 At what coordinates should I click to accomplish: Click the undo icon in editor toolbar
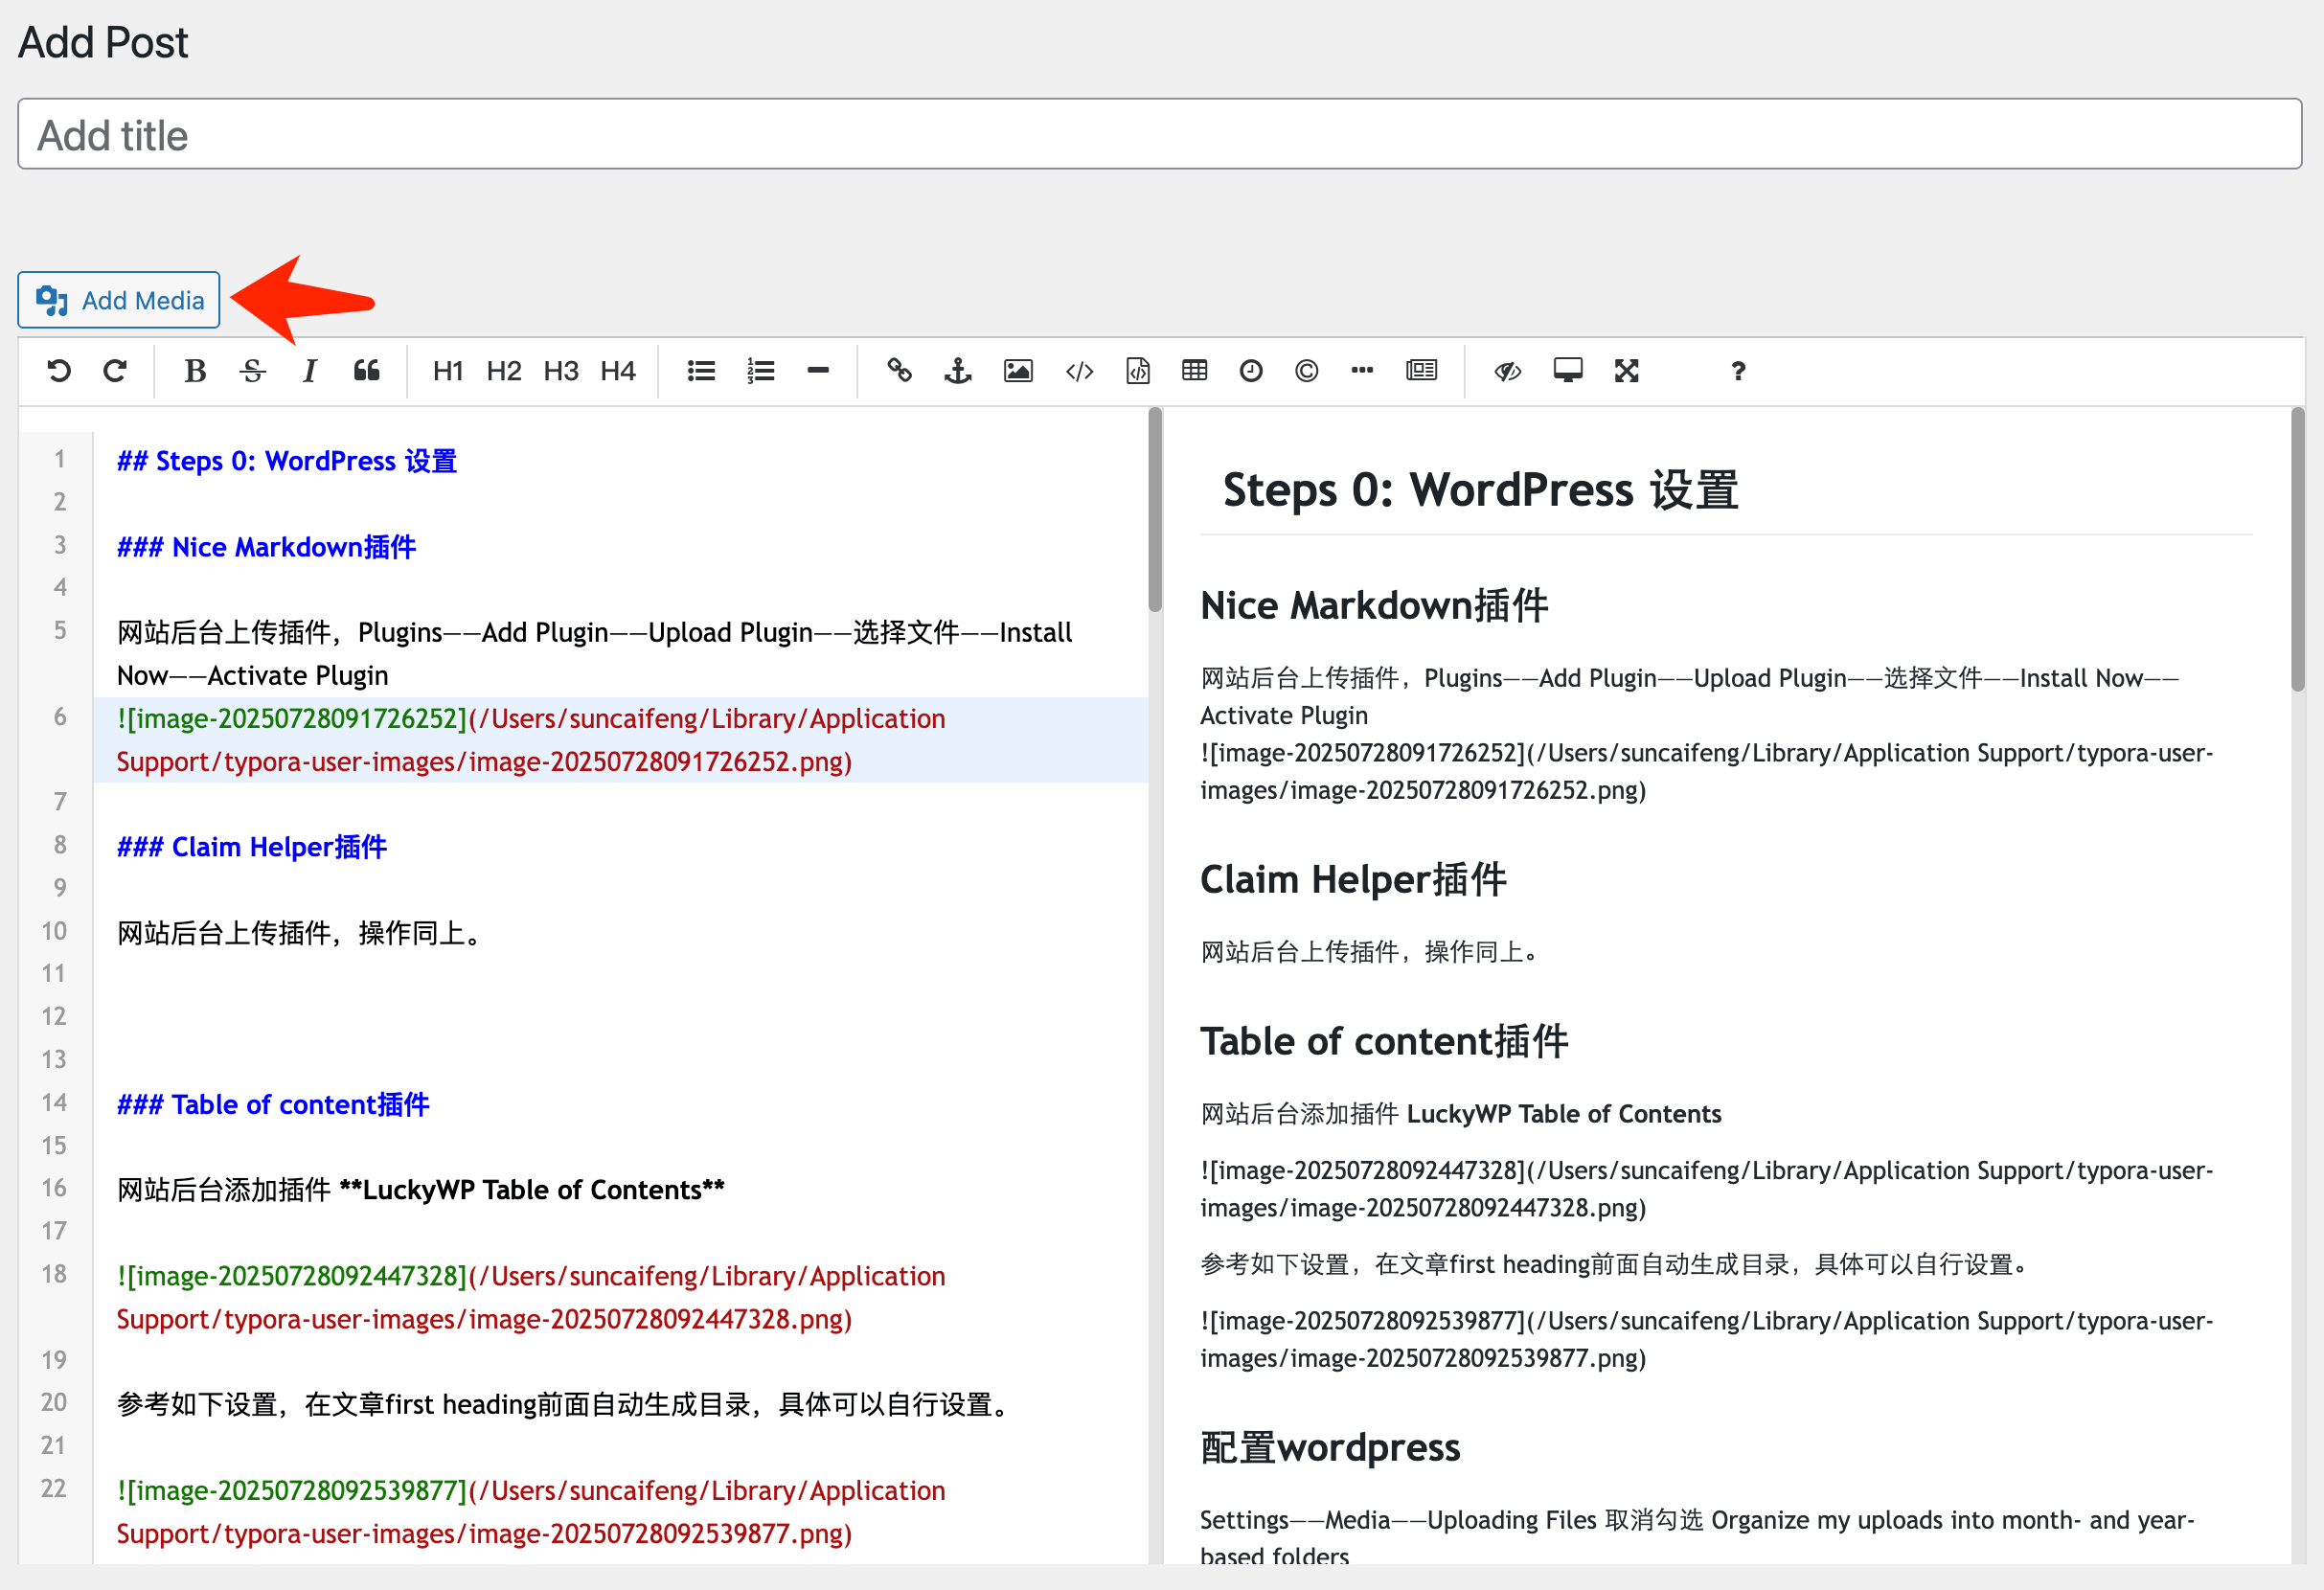point(59,371)
